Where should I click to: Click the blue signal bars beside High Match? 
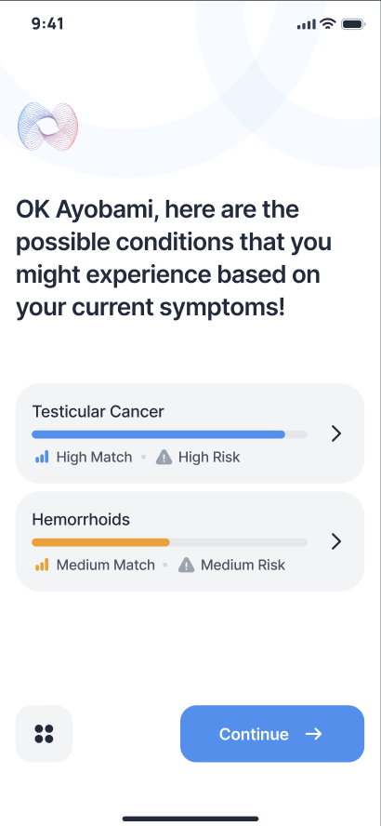[42, 457]
